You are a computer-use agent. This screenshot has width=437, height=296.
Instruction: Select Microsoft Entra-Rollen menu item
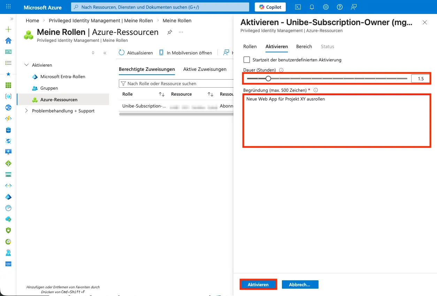point(63,76)
